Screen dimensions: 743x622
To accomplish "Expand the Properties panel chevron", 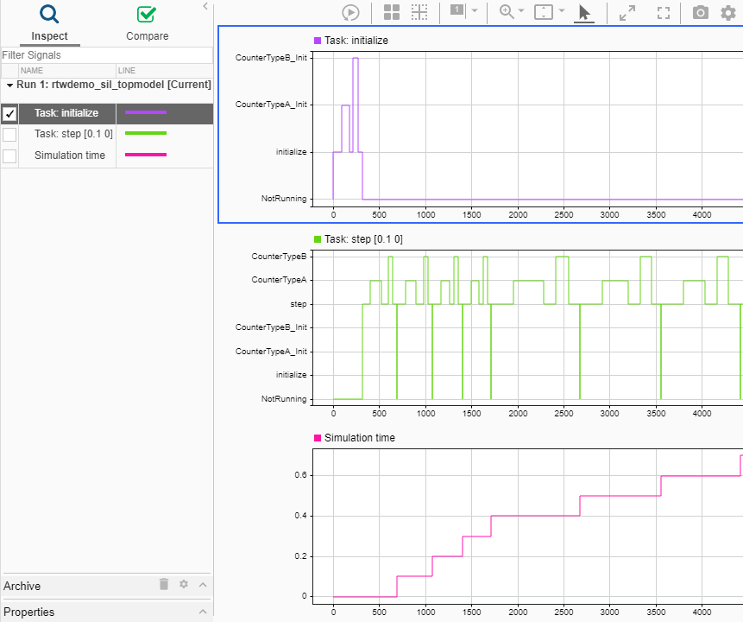I will point(203,612).
